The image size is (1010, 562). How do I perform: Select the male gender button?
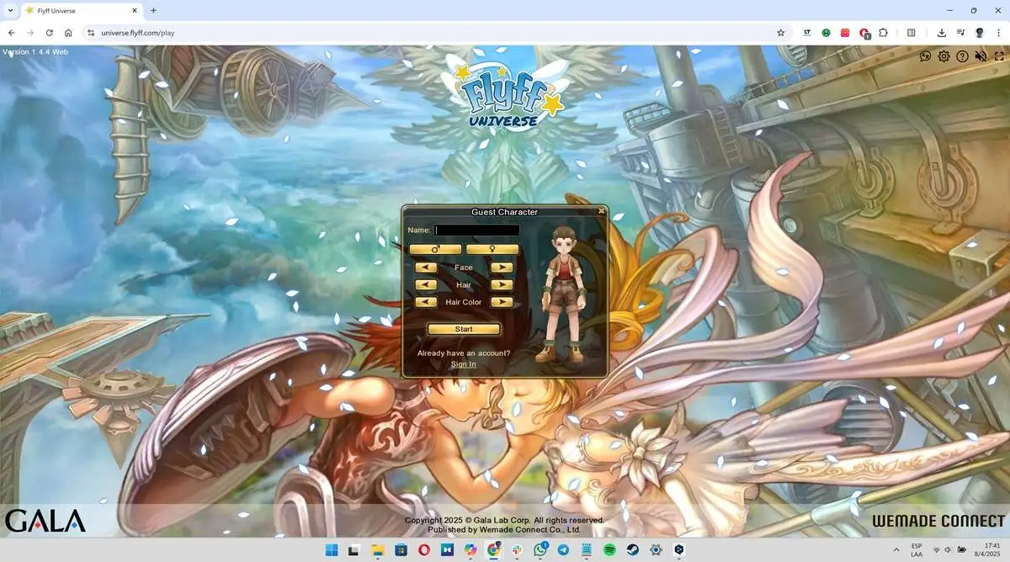point(435,249)
